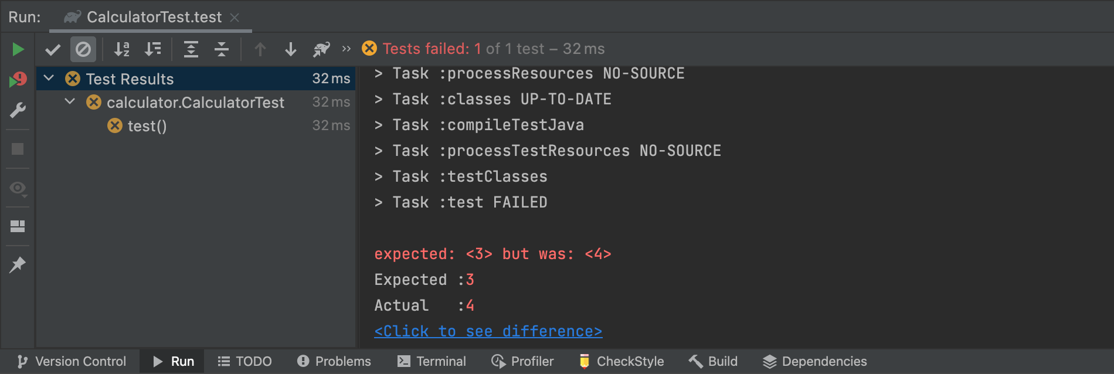Screen dimensions: 1114x374
Task: Rerun failed tests icon
Action: coord(18,80)
